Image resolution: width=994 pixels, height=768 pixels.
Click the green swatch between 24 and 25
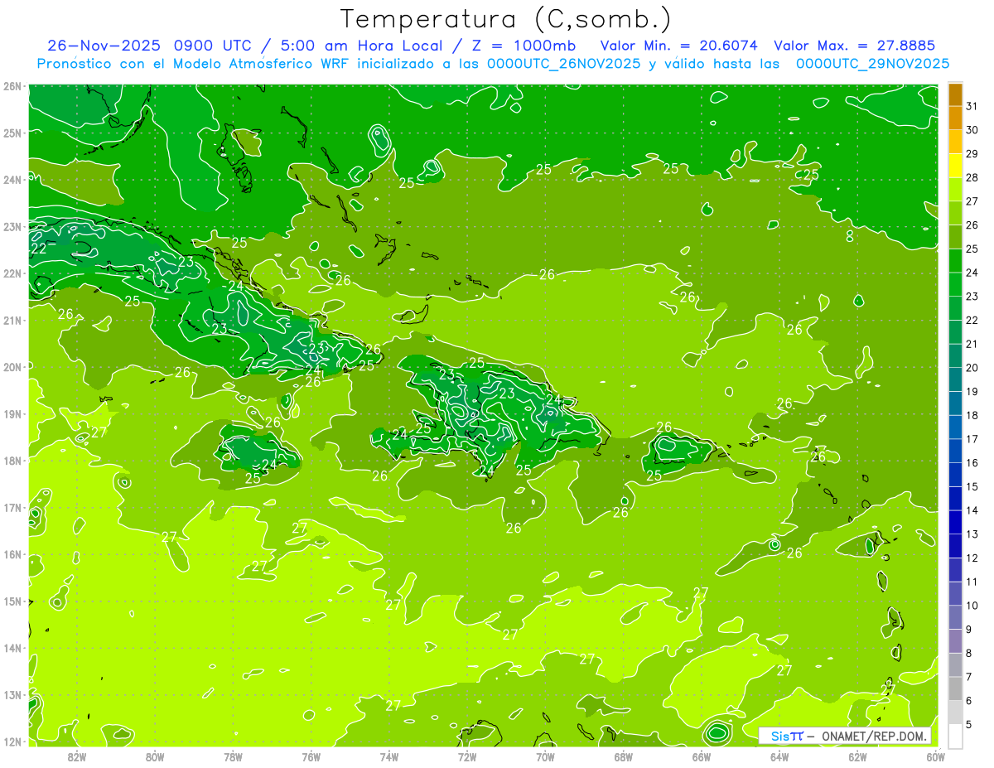[955, 261]
